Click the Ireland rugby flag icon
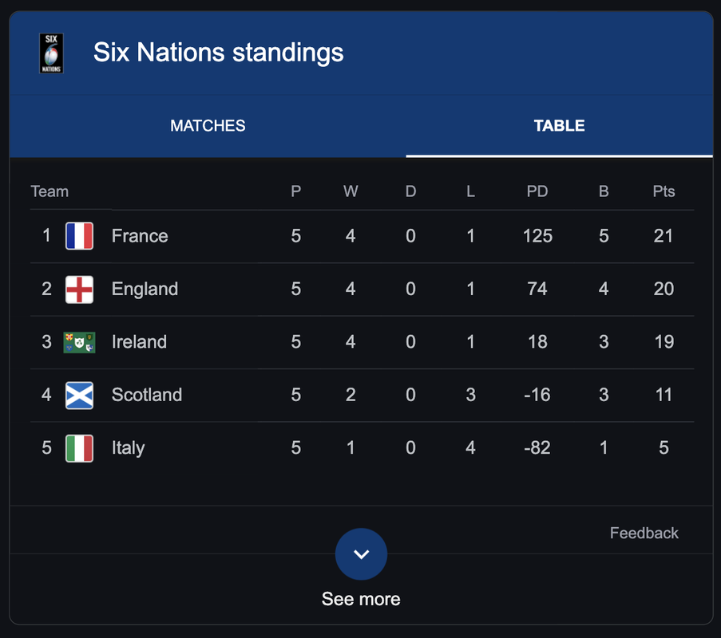721x638 pixels. coord(79,342)
